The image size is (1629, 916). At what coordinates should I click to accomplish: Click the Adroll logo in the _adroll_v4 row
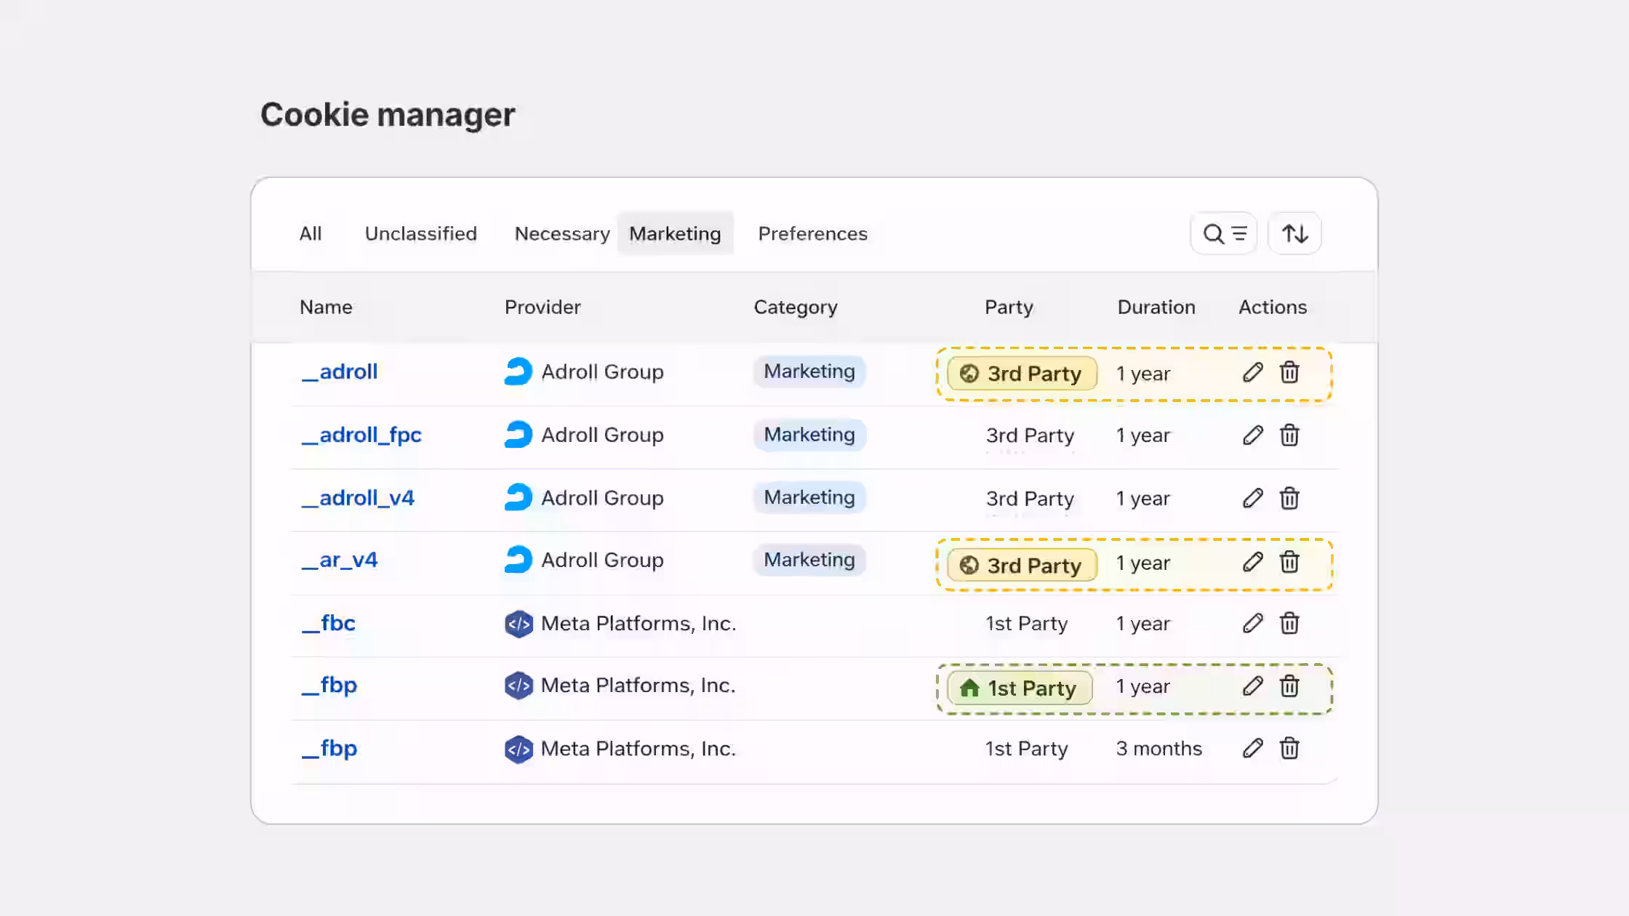pyautogui.click(x=519, y=497)
